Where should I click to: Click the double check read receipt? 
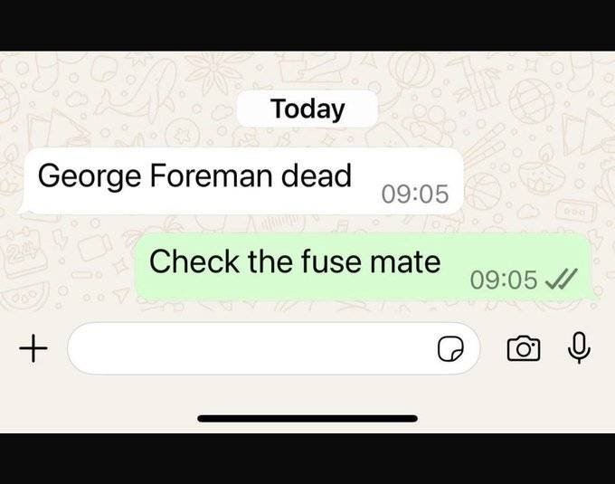(x=562, y=279)
